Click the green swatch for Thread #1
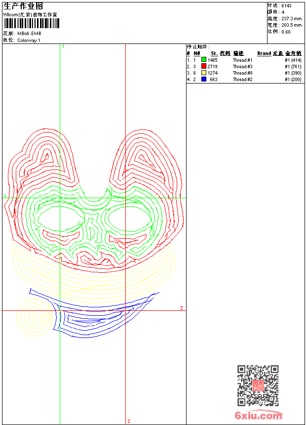Viewport: 306px width, 425px height. click(204, 60)
